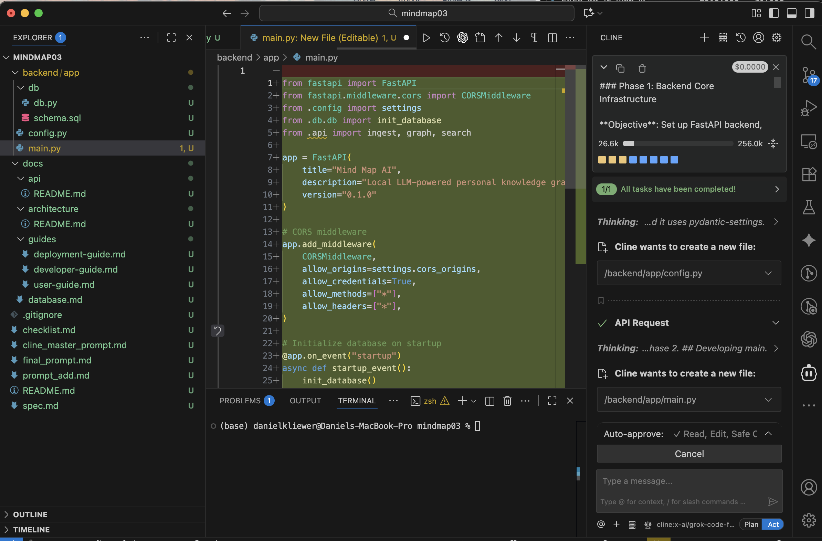Expand the /backend/app/config.py file dropdown
The height and width of the screenshot is (541, 822).
tap(768, 273)
